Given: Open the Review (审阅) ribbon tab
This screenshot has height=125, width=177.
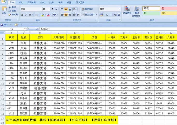Looking at the screenshot, I should click(x=60, y=3).
